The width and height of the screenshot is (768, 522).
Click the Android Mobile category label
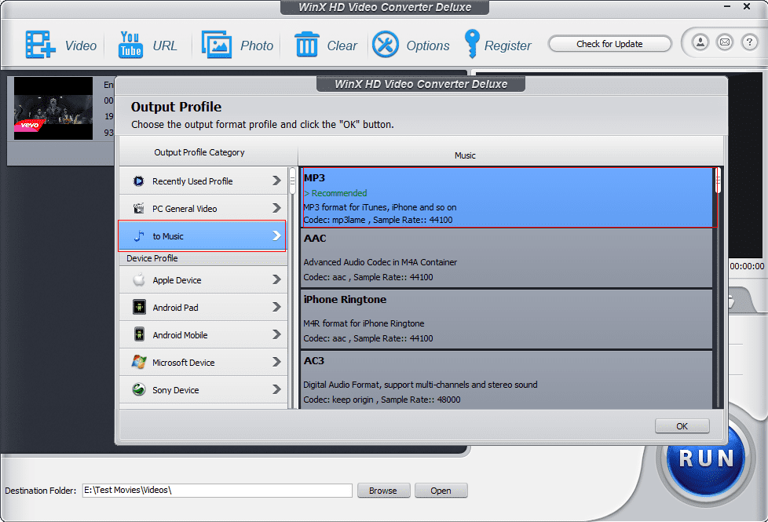click(x=180, y=335)
